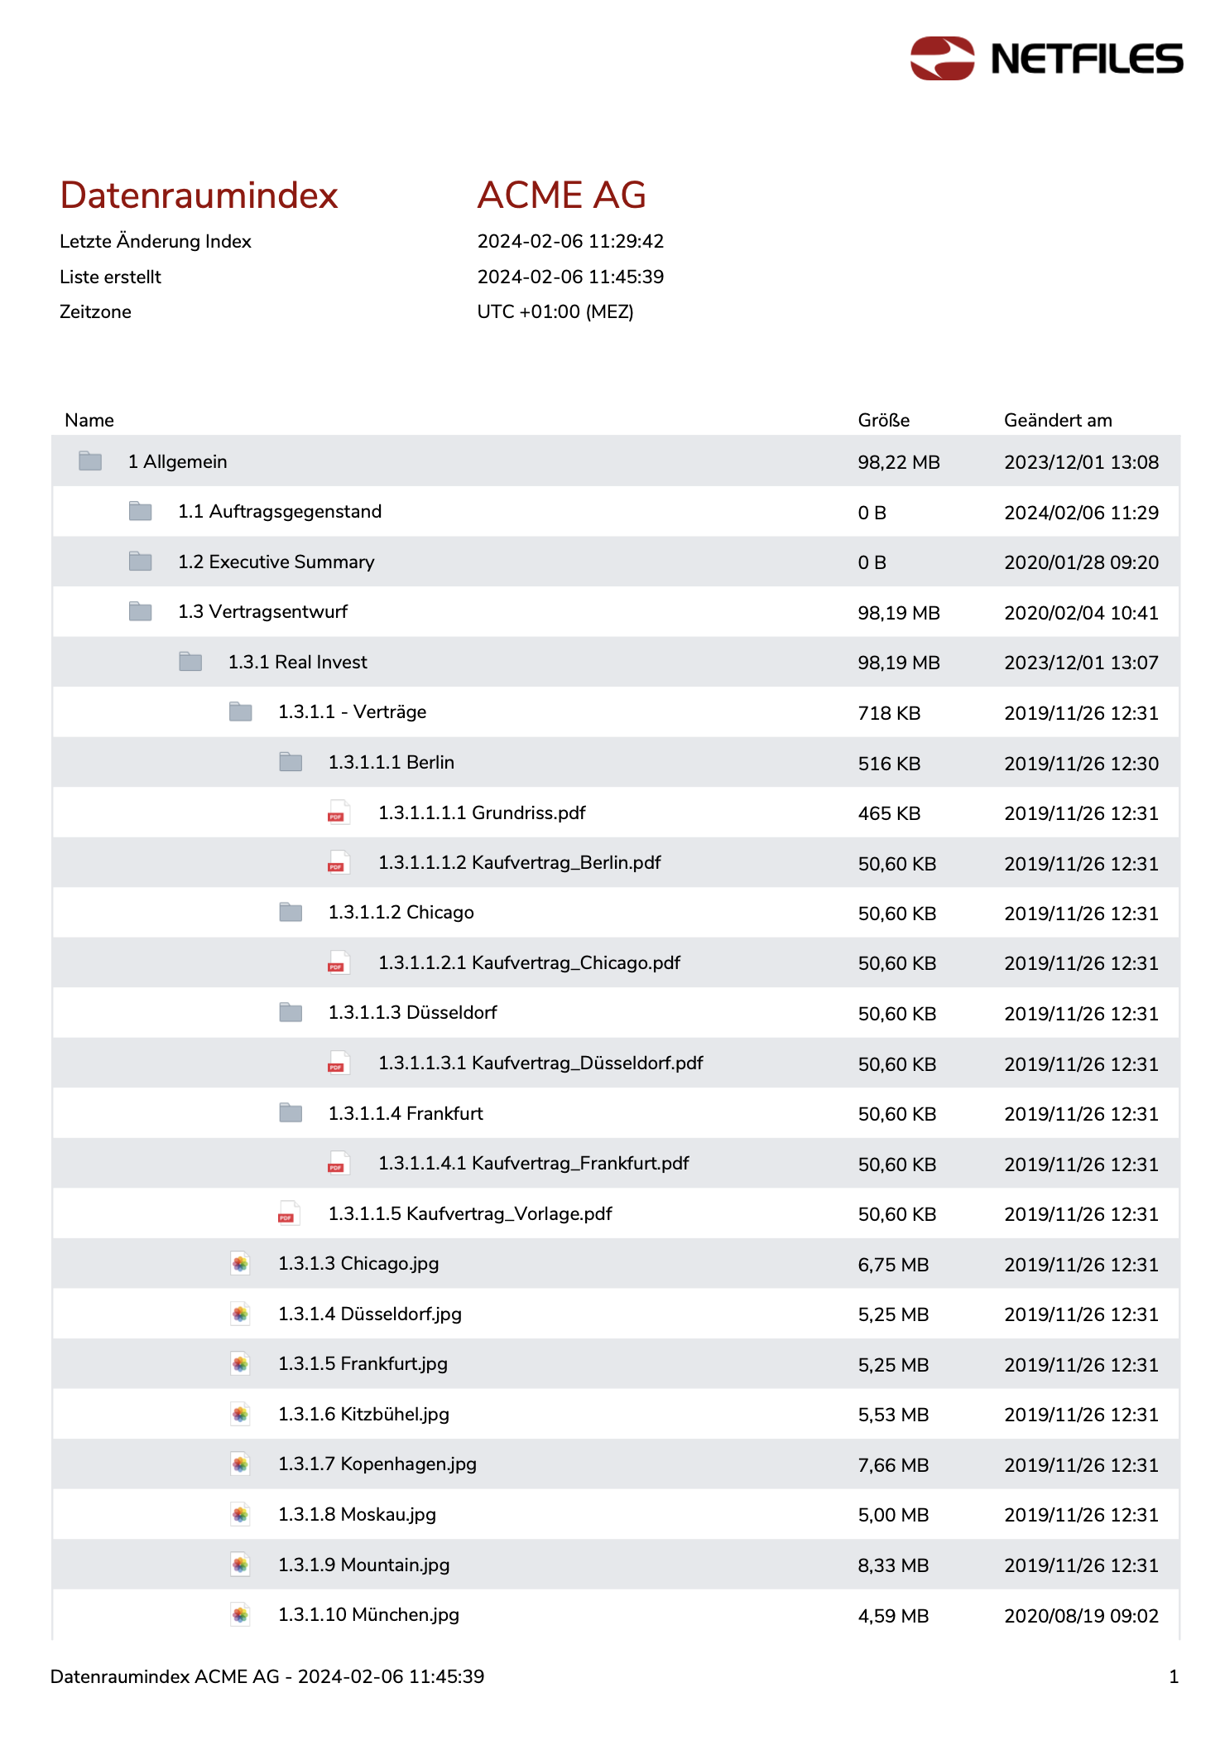Click the PDF icon for Kaufvertrag_Chicago.pdf
This screenshot has width=1225, height=1741.
click(338, 962)
